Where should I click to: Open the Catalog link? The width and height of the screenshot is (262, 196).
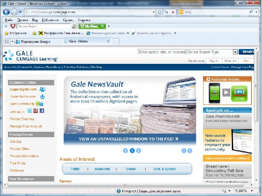pos(16,141)
